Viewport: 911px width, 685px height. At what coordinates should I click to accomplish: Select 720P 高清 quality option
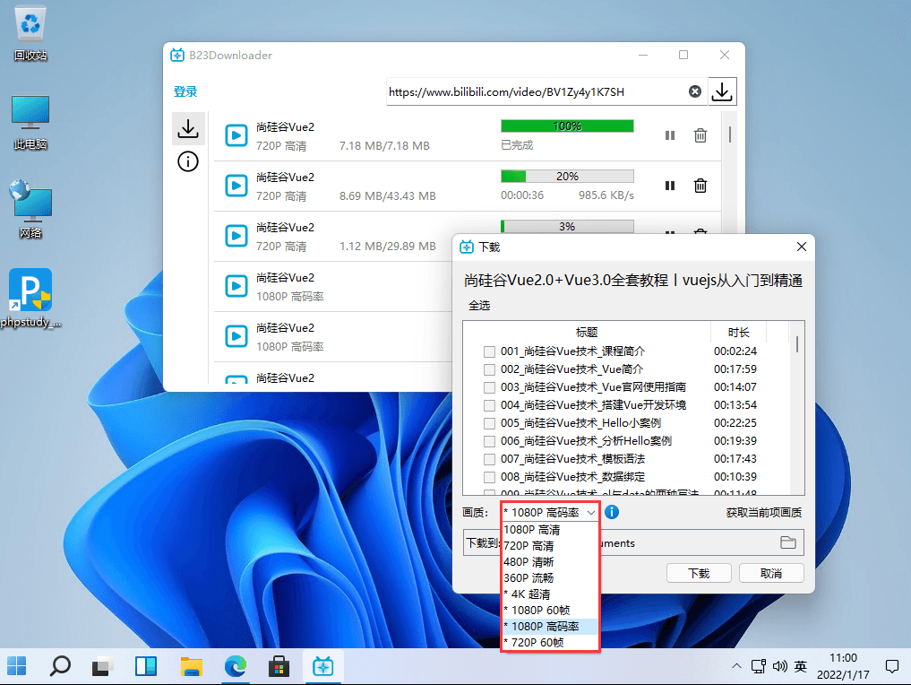pos(550,546)
